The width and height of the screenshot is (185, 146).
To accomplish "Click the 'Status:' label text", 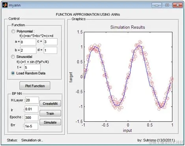I will click(12, 140).
